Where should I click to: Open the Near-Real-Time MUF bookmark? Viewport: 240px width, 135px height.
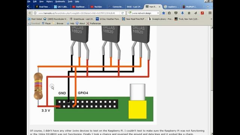(x=134, y=19)
